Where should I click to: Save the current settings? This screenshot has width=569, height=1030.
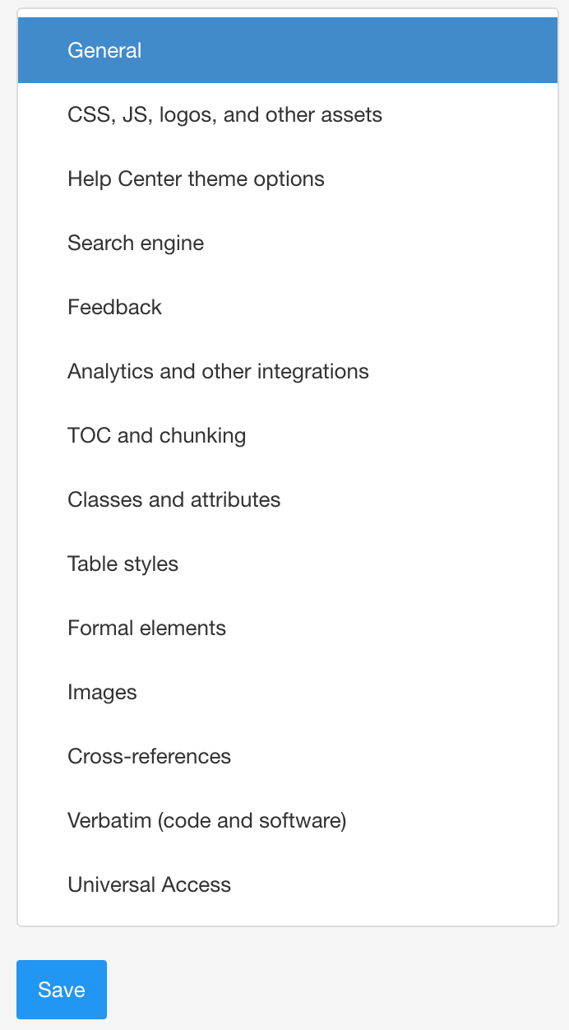click(61, 990)
